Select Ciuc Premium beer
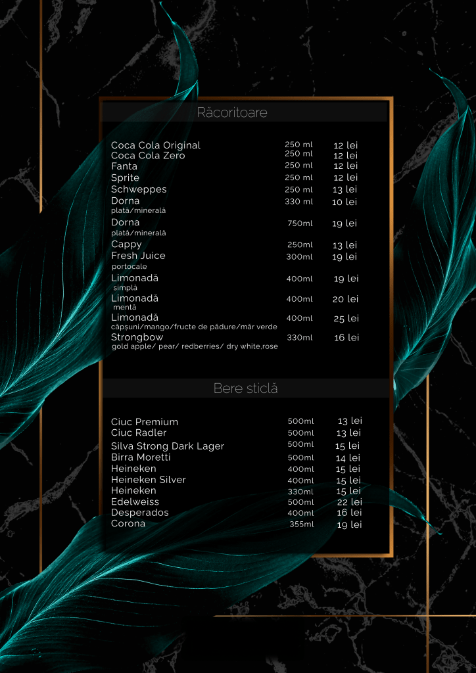This screenshot has height=673, width=476. point(145,422)
